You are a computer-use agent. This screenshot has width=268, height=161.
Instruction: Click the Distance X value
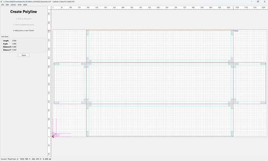14,47
